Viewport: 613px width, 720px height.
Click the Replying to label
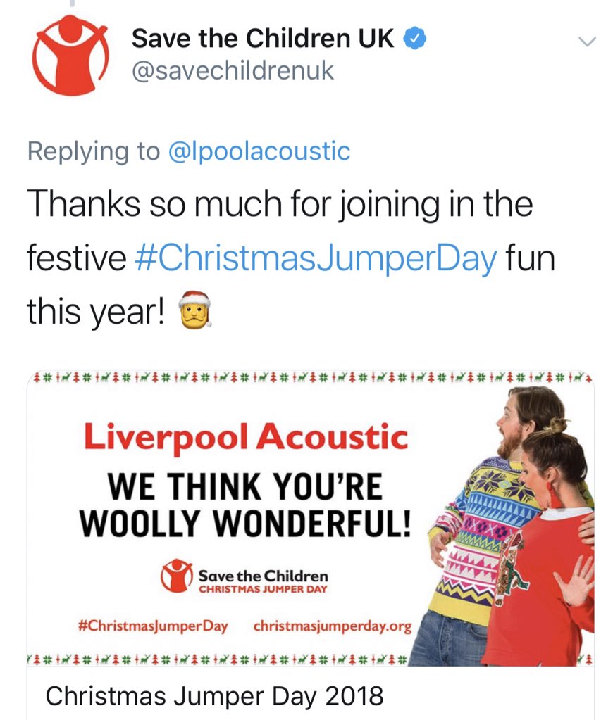click(94, 151)
